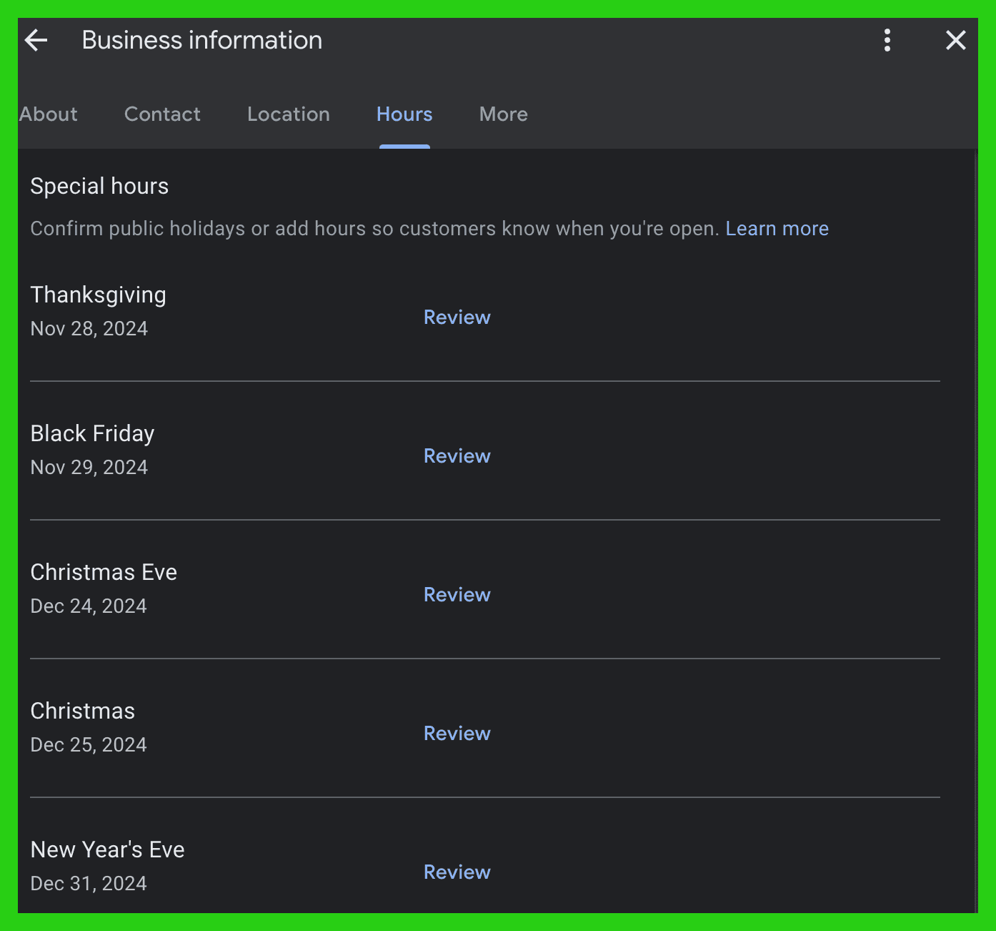The image size is (996, 931).
Task: Review the Thanksgiving holiday hours
Action: click(x=457, y=317)
